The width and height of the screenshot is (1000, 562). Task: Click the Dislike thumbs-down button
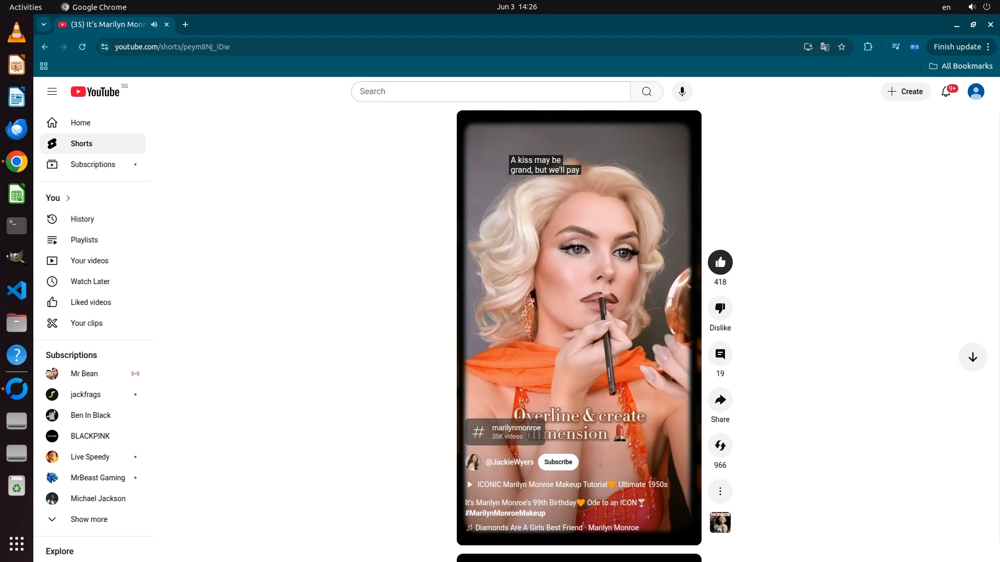click(x=720, y=308)
